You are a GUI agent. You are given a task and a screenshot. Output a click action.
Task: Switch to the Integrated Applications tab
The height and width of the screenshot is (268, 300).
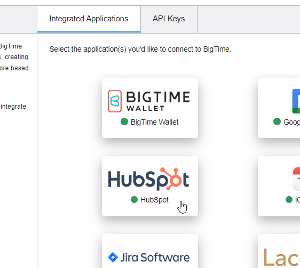pyautogui.click(x=89, y=19)
